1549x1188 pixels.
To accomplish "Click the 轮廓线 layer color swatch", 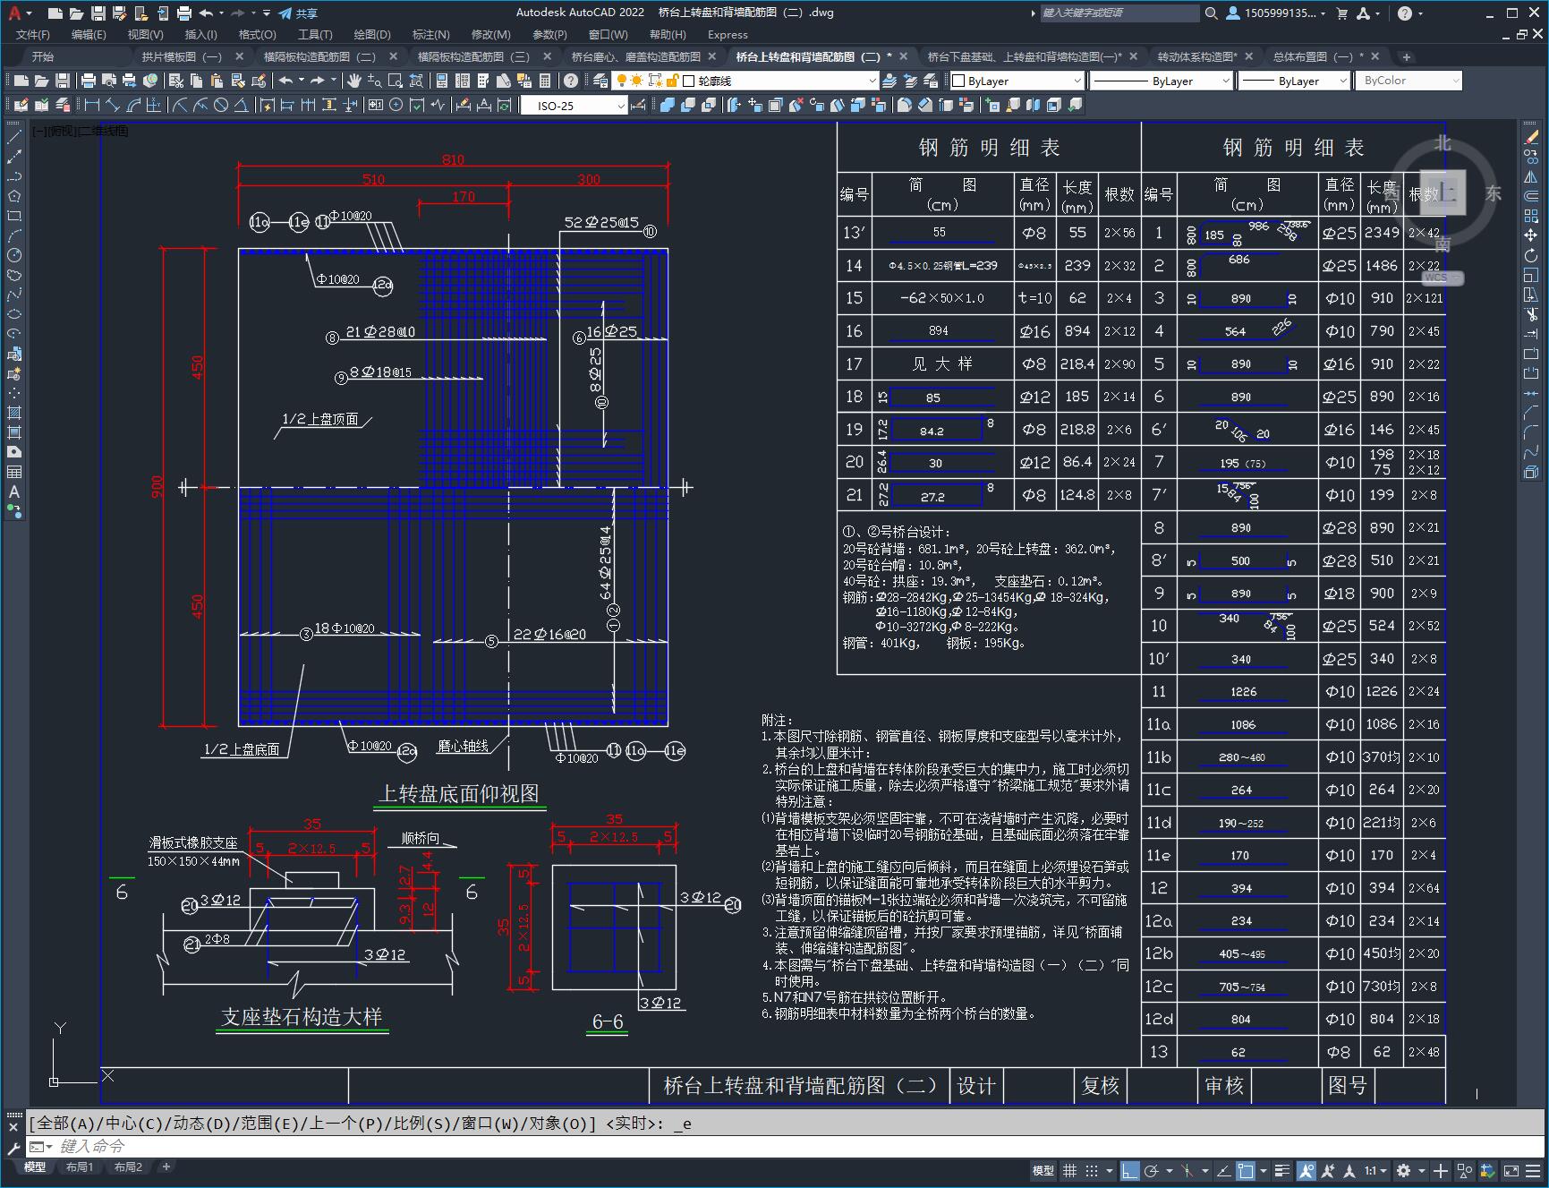I will coord(689,81).
